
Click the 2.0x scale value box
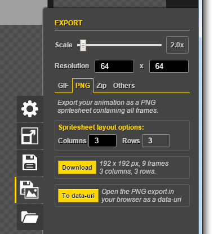(x=177, y=45)
